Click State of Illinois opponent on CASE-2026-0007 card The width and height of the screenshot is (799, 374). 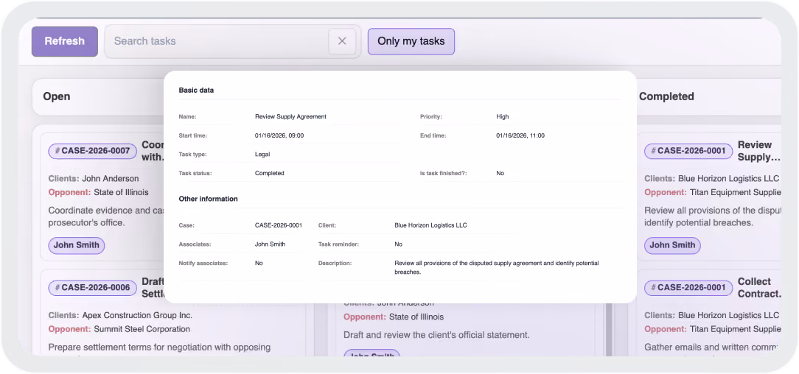pos(122,192)
